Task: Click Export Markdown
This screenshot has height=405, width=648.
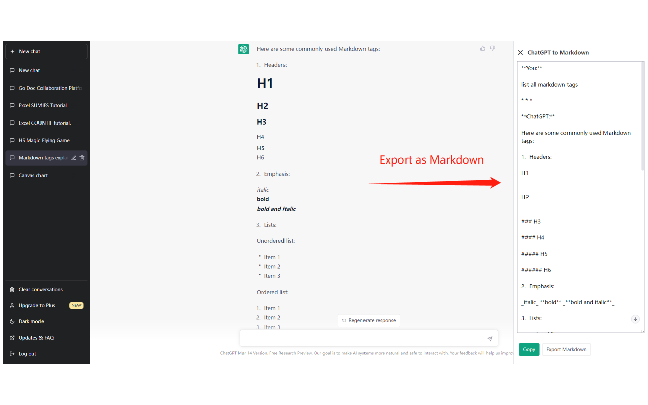Action: click(x=566, y=349)
